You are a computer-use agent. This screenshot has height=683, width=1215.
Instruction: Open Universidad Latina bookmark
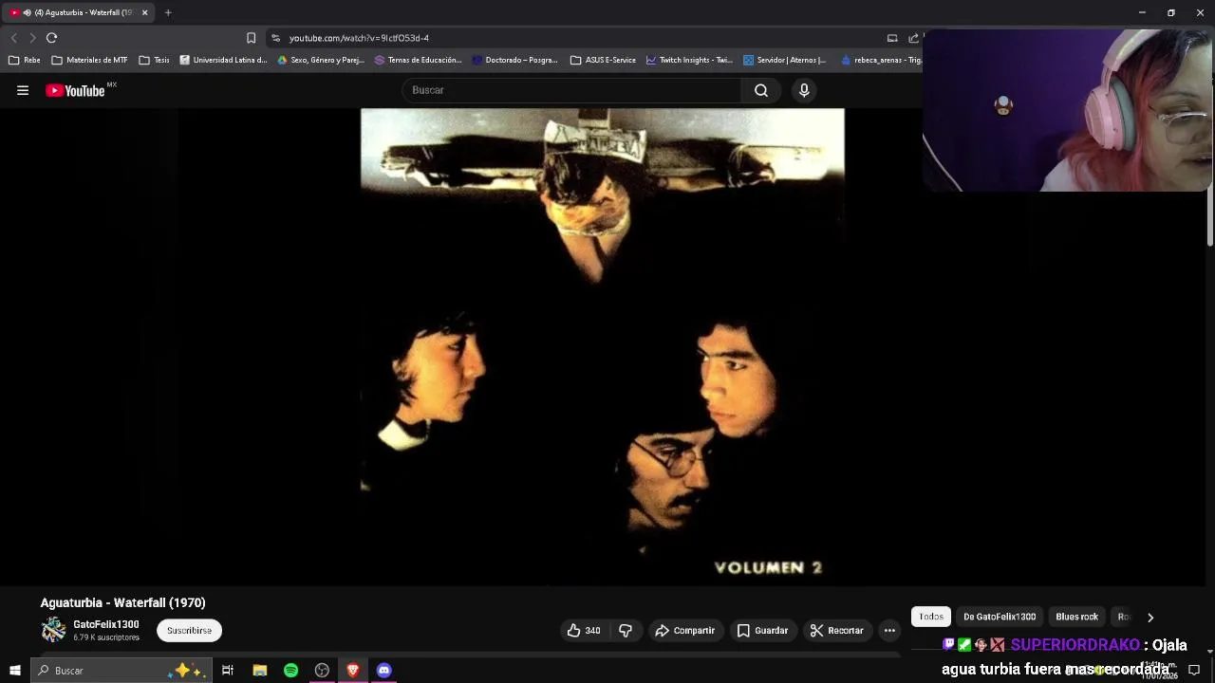point(223,60)
